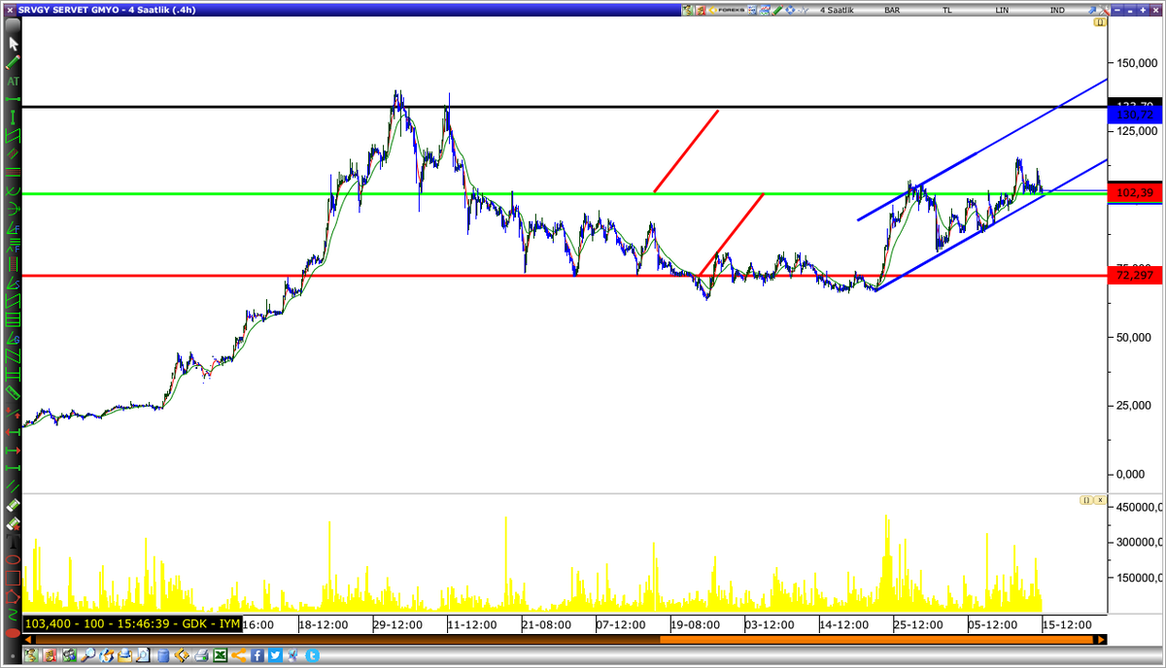Select the red circle shape tool

(13, 560)
